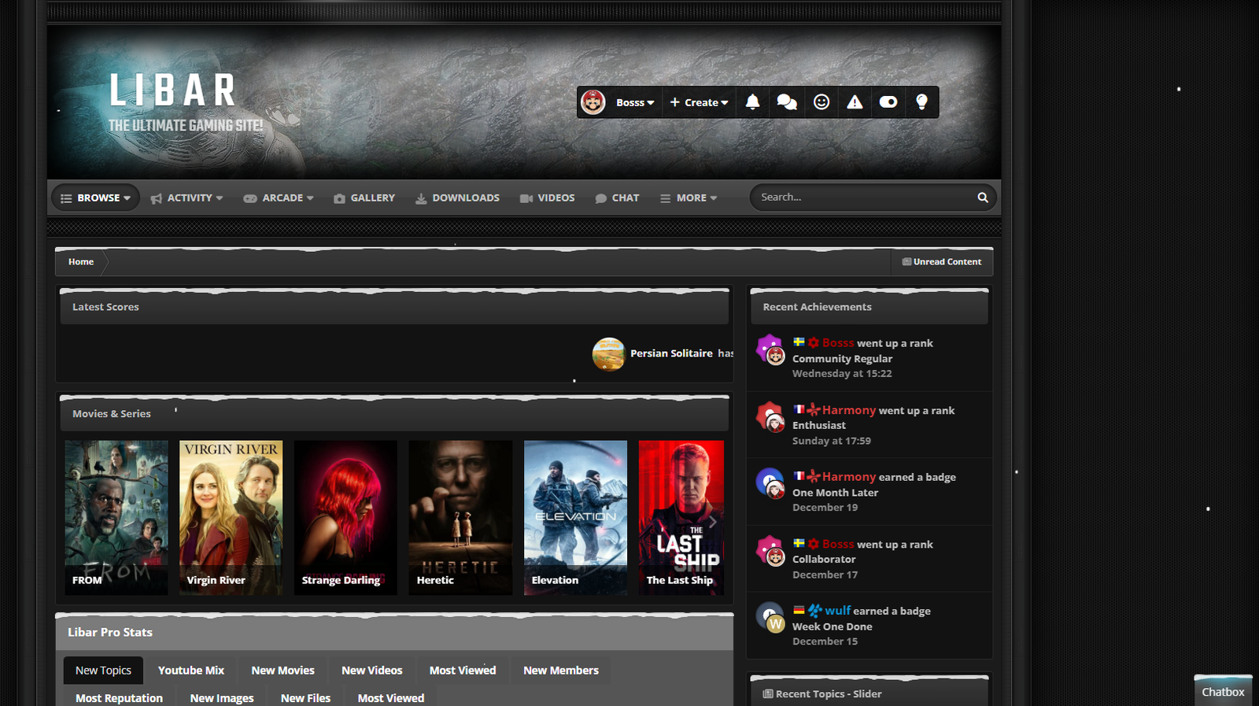The image size is (1259, 706).
Task: Open the Heretic poster
Action: pyautogui.click(x=461, y=517)
